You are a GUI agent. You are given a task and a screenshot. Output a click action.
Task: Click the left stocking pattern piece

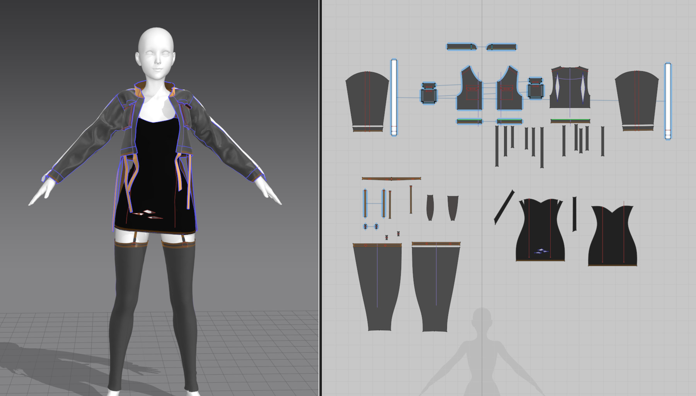[x=377, y=286]
